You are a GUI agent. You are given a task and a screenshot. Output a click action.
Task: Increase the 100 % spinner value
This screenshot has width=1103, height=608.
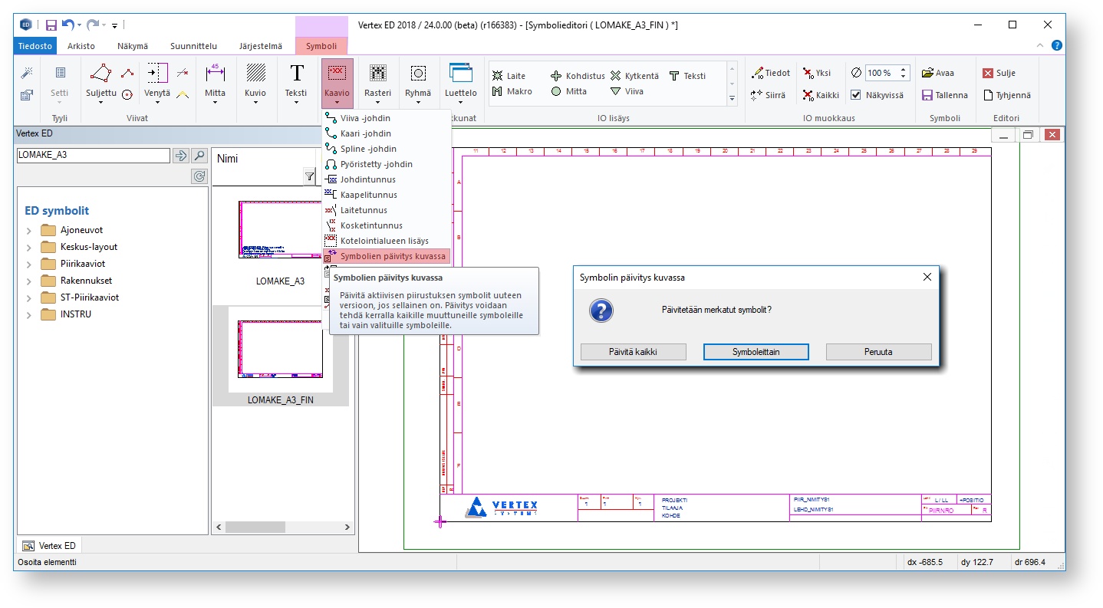click(904, 70)
